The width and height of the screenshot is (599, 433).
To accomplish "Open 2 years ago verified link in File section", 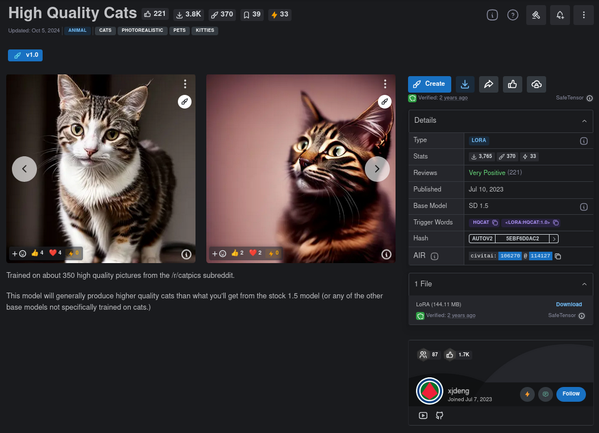I will click(461, 315).
